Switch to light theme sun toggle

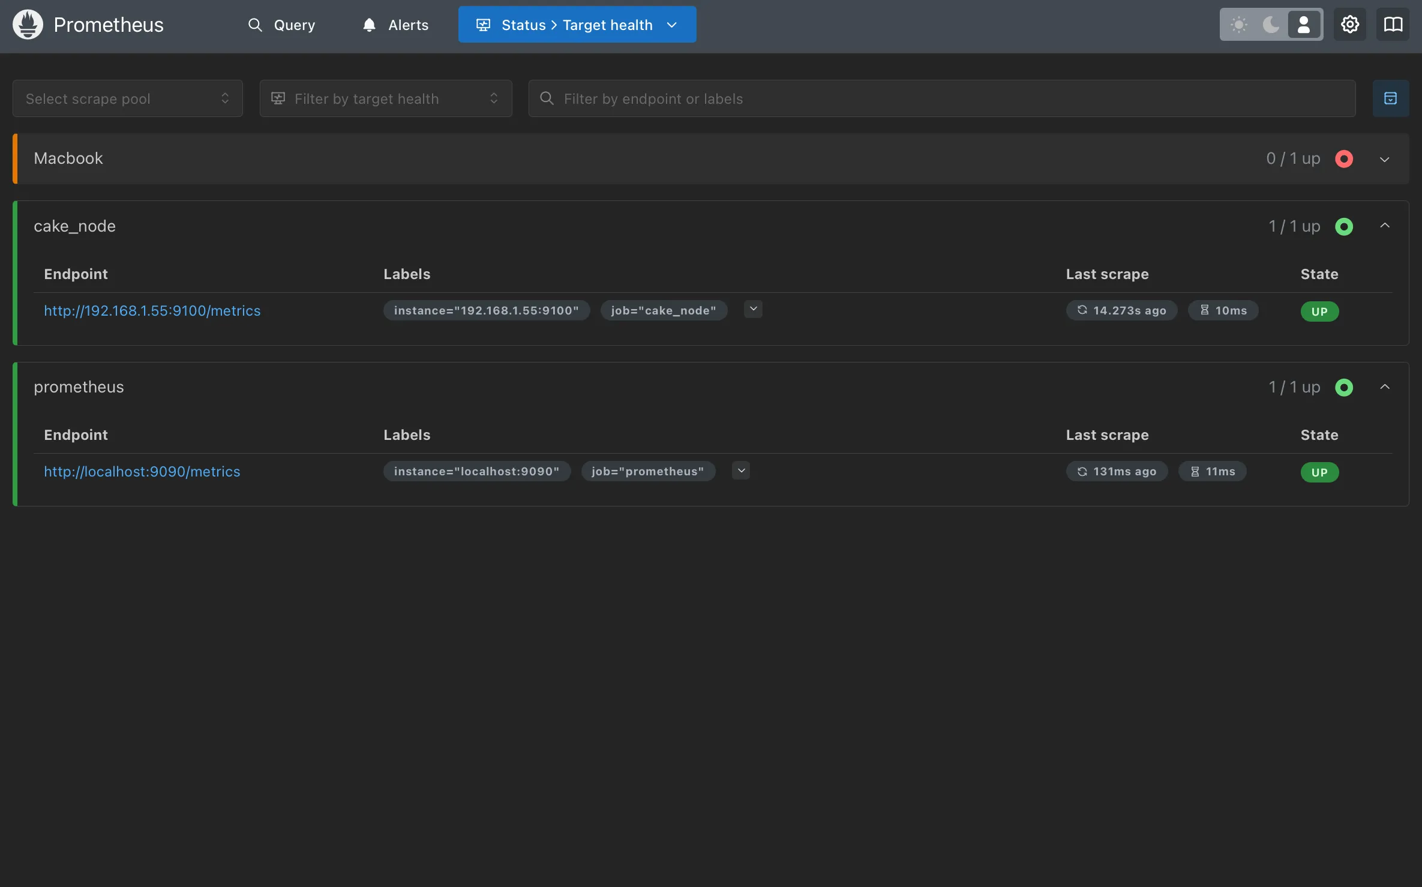coord(1238,25)
